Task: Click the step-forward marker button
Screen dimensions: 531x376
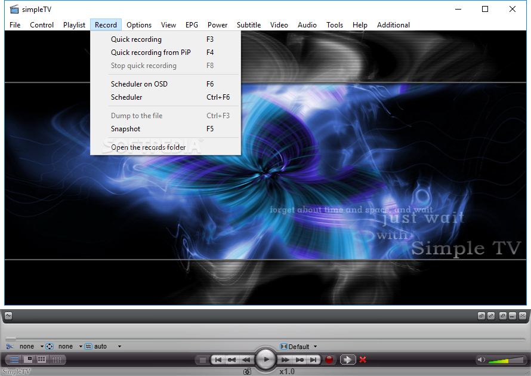Action: [x=300, y=360]
